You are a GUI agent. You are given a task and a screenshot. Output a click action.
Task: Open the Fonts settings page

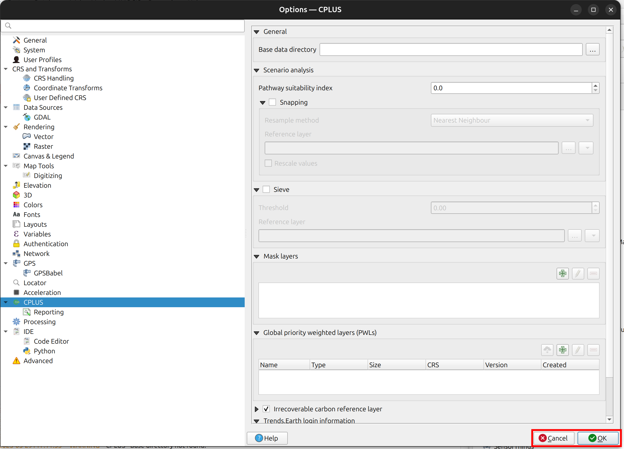[32, 215]
